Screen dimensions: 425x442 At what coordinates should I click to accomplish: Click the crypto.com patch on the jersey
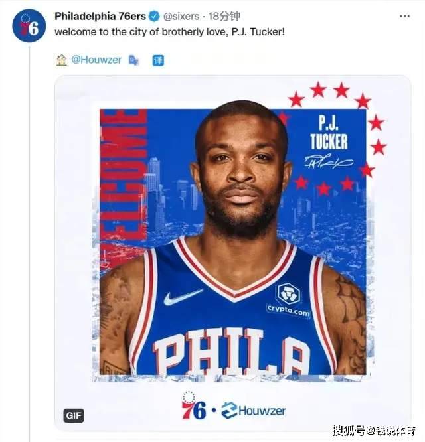[x=288, y=301]
